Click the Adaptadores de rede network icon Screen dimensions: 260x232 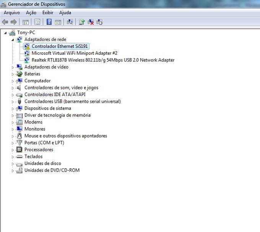pyautogui.click(x=19, y=39)
